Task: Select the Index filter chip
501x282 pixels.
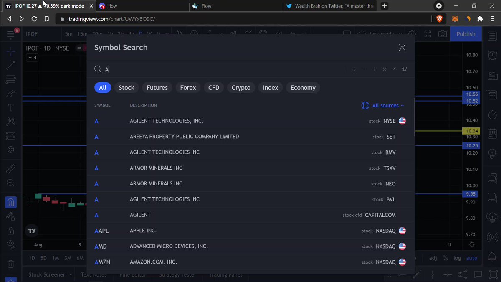Action: point(271,88)
